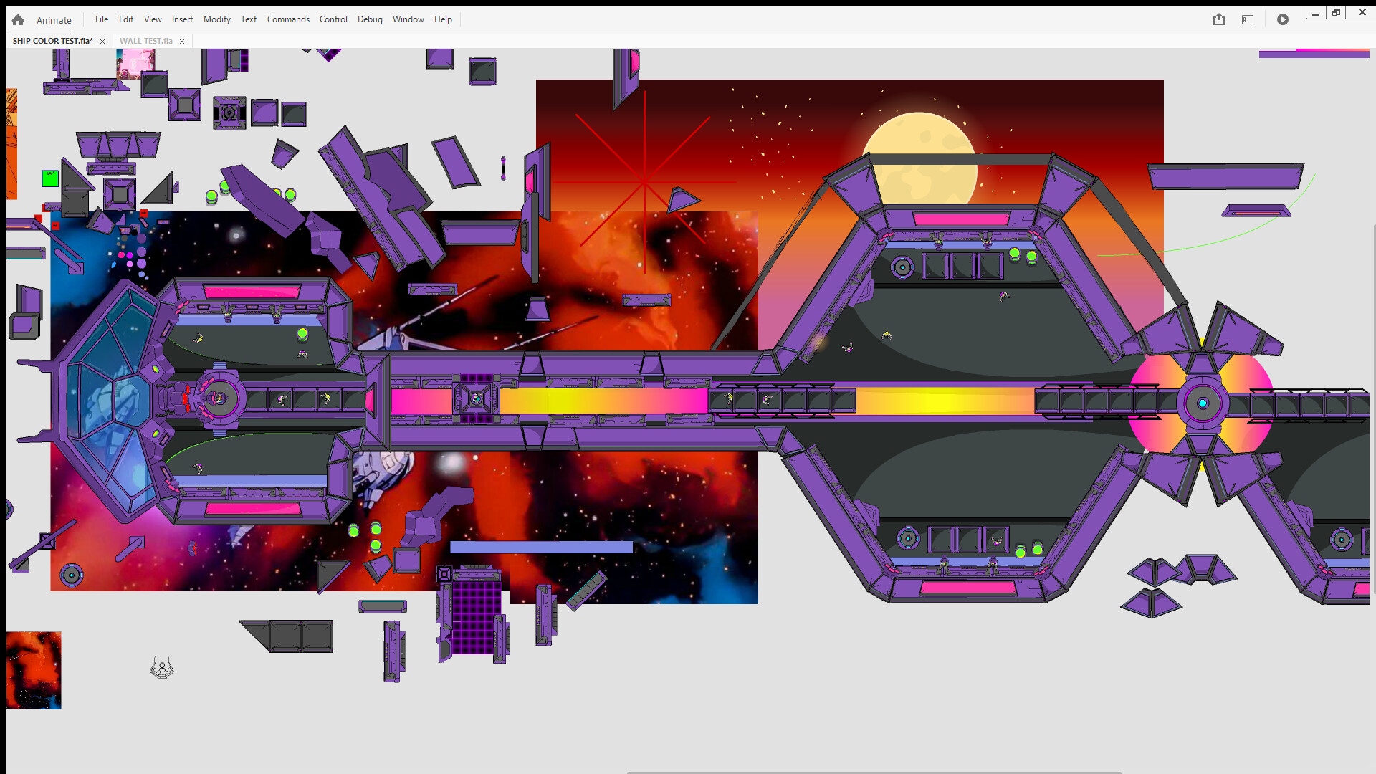This screenshot has height=774, width=1376.
Task: Open the File menu
Action: [x=102, y=19]
